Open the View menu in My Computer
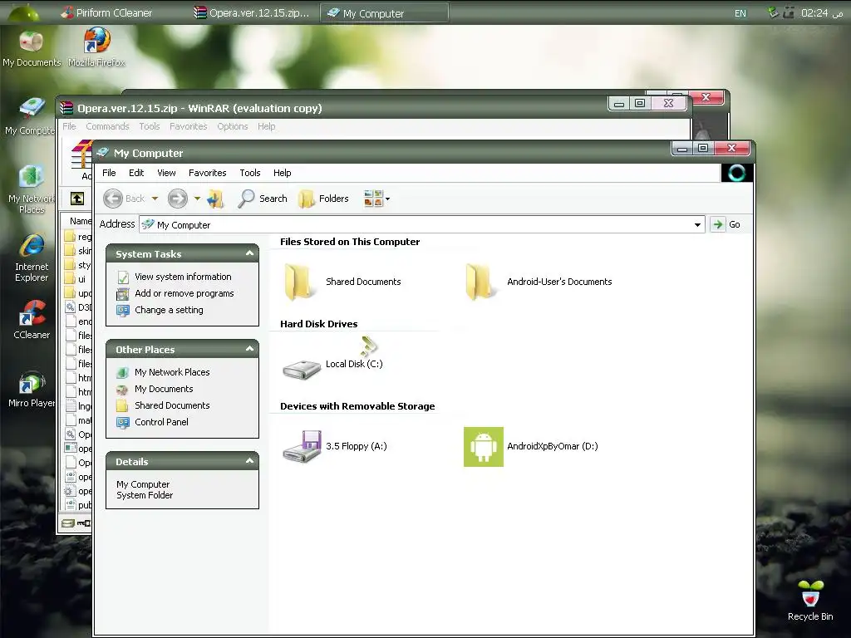851x638 pixels. tap(166, 173)
